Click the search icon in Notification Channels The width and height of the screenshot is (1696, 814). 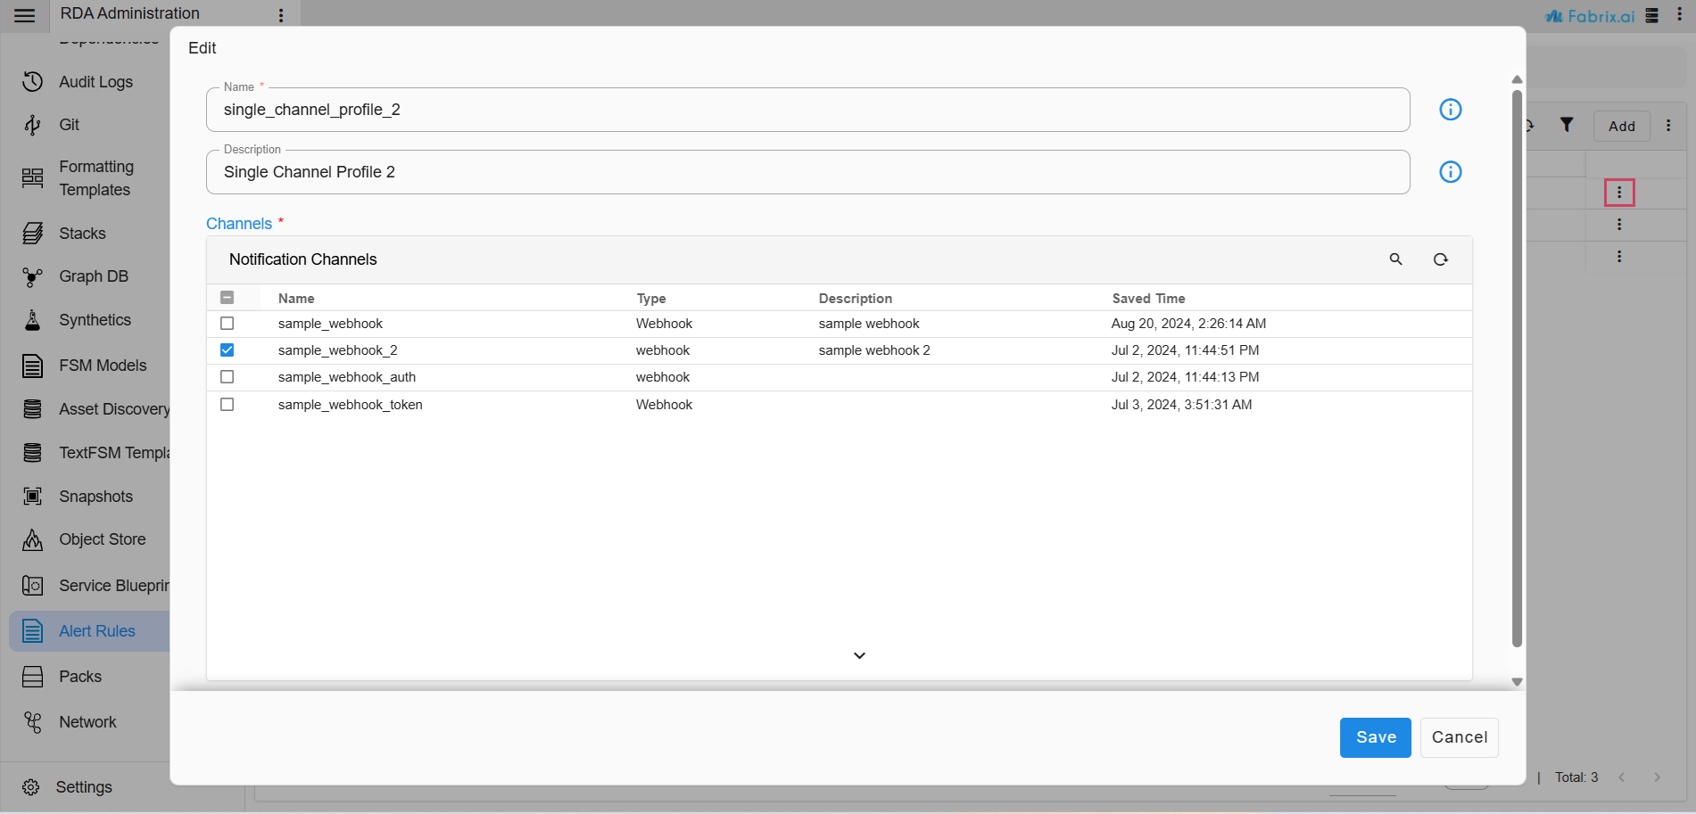coord(1395,259)
